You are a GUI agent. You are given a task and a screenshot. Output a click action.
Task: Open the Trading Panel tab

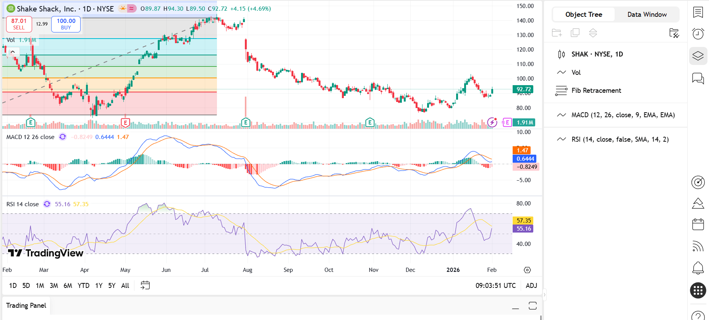pyautogui.click(x=26, y=305)
